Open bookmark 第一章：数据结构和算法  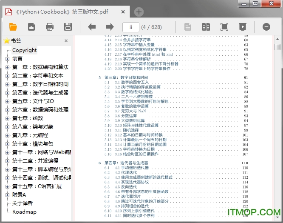coord(40,67)
